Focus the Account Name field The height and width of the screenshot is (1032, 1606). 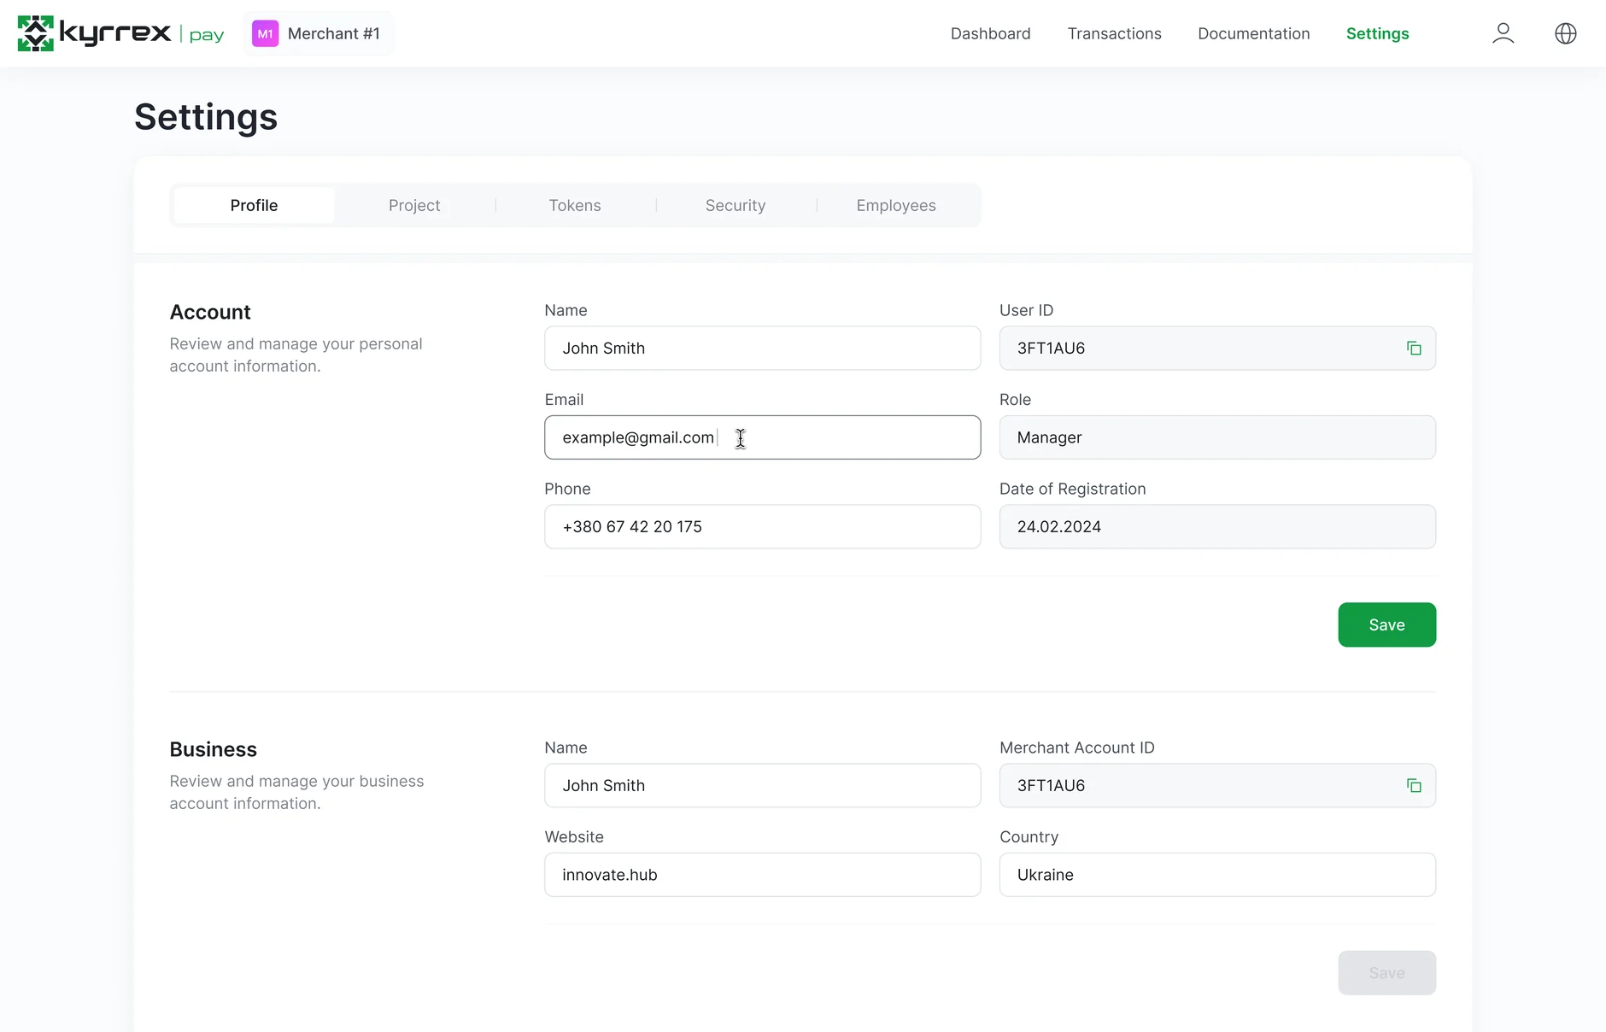pos(762,348)
